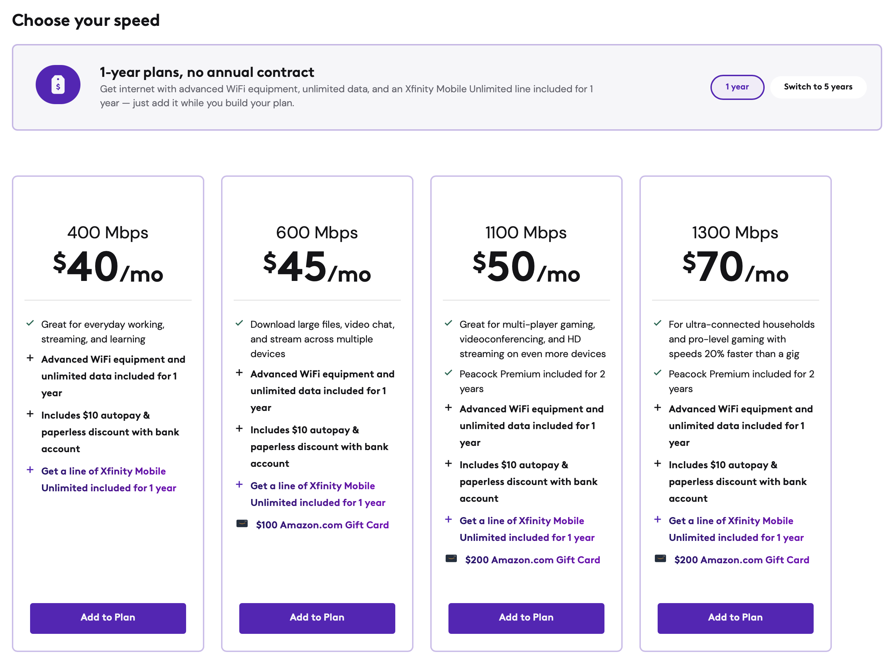Add the 1300 Mbps plan

coord(736,618)
